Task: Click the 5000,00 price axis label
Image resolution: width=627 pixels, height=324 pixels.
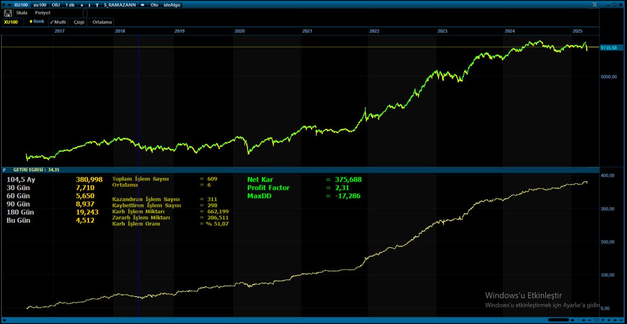Action: click(x=609, y=77)
